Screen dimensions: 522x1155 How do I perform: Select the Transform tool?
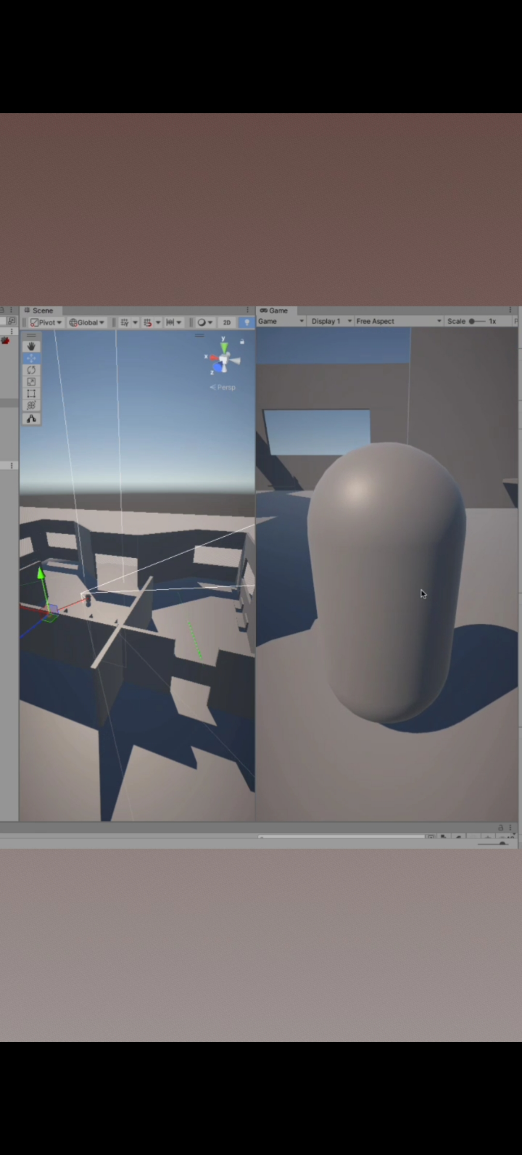pyautogui.click(x=31, y=405)
